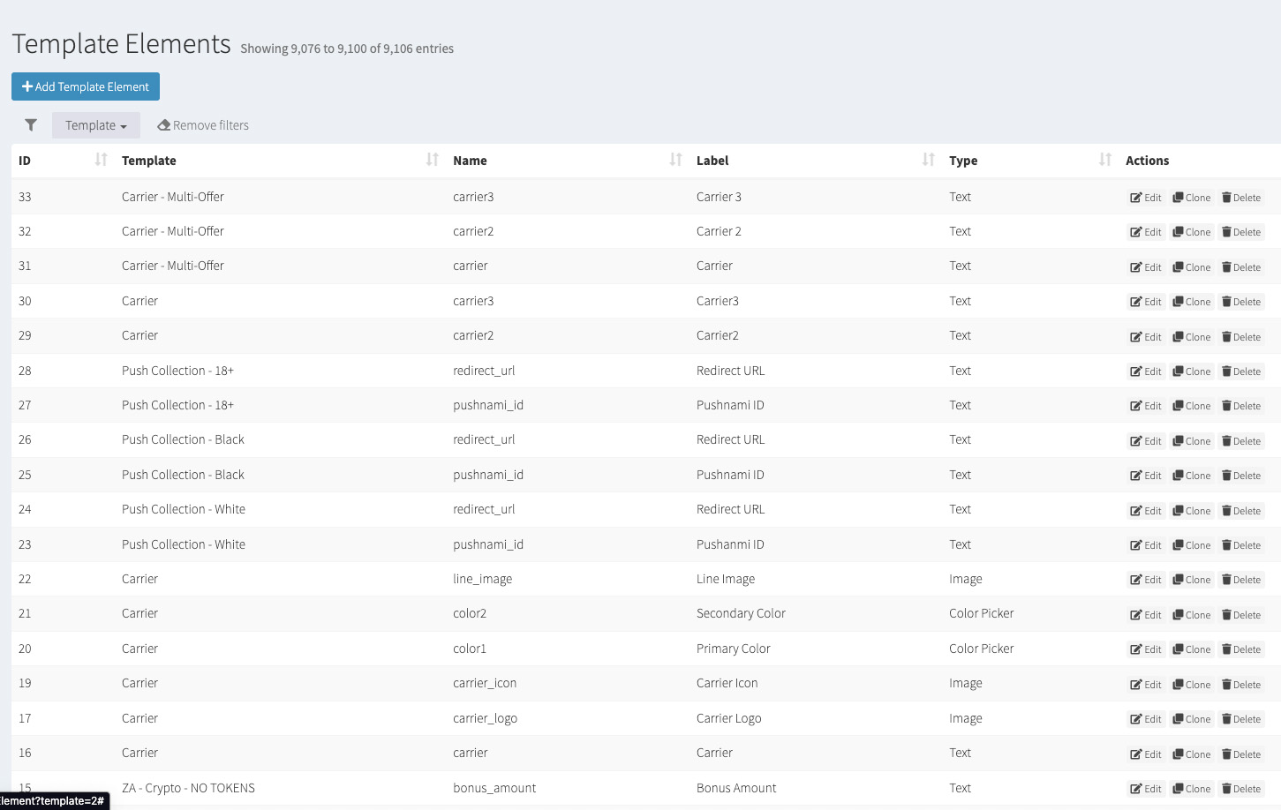Clone row 25 pushnami_id element
The height and width of the screenshot is (810, 1281).
[1191, 476]
